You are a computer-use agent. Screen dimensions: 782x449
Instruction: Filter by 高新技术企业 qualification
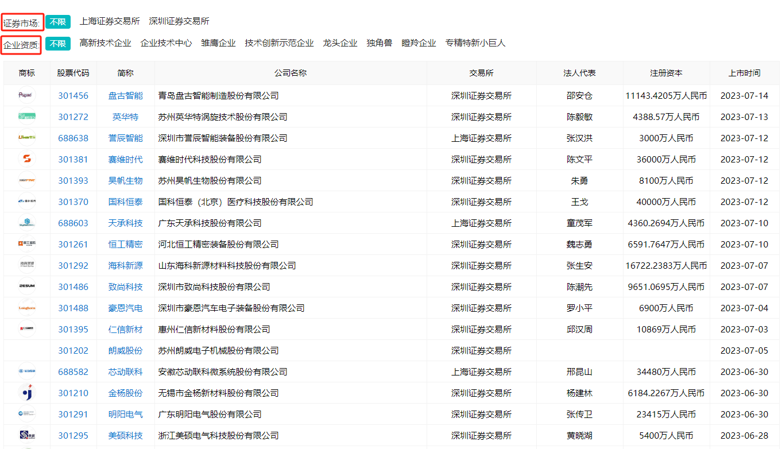click(106, 43)
